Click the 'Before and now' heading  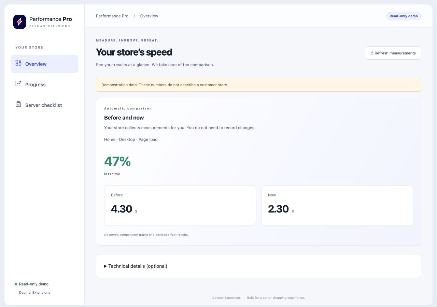click(124, 118)
